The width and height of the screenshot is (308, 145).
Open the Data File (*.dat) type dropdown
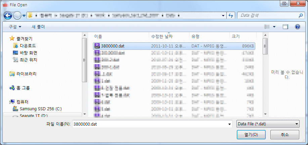(268, 124)
